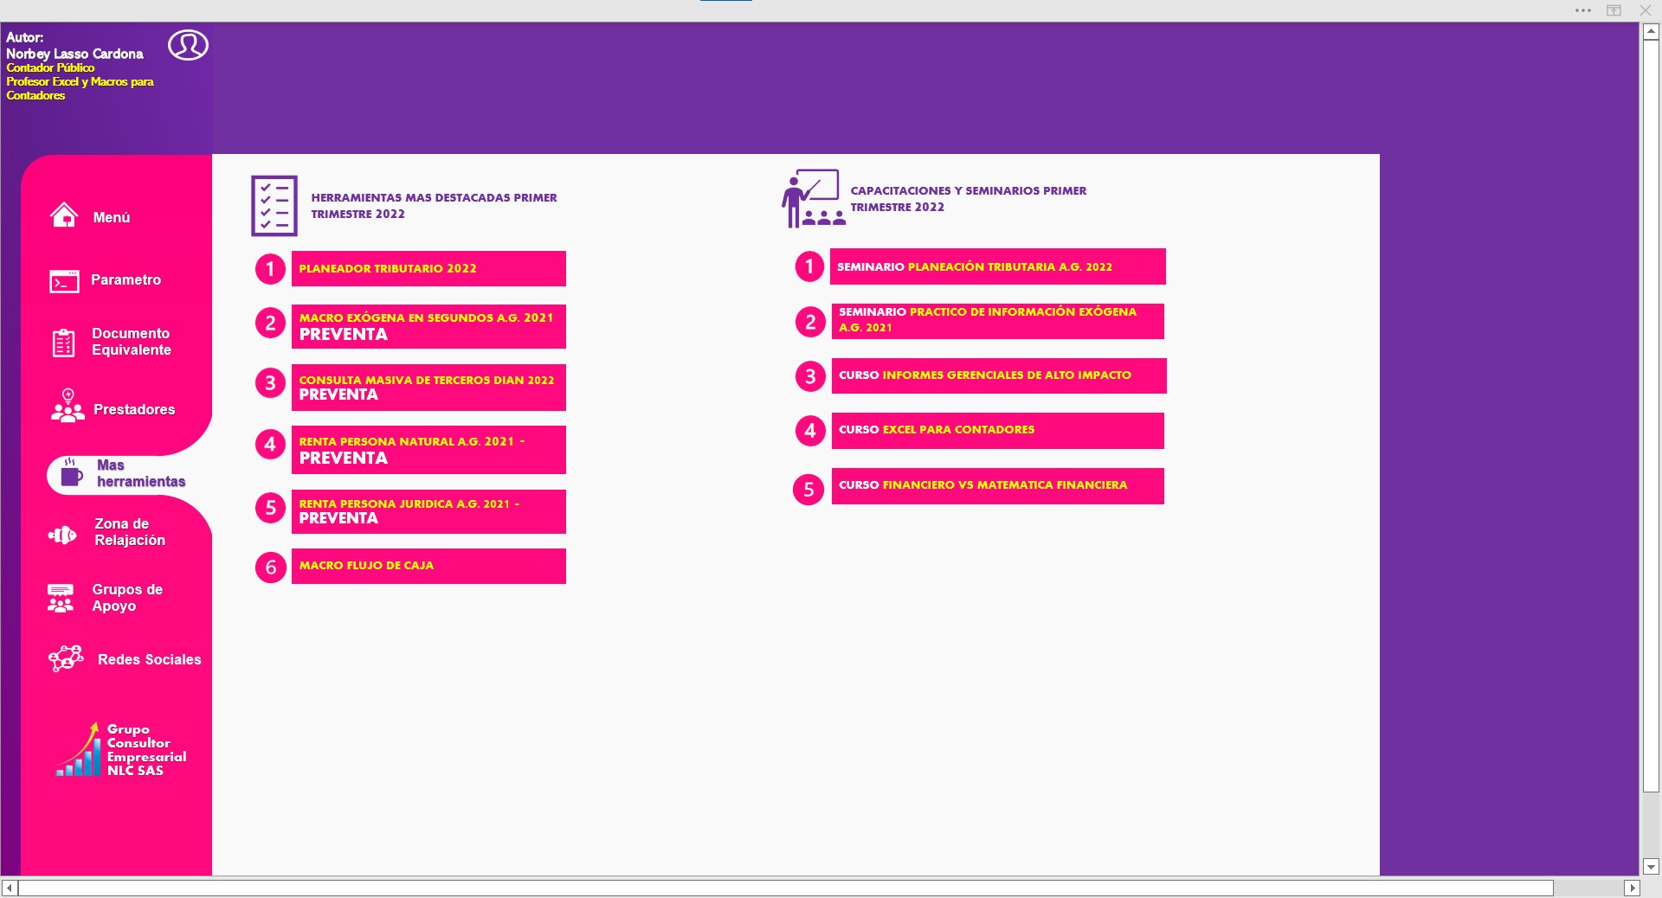
Task: Select Documento Equivalente in the sidebar
Action: point(132,342)
